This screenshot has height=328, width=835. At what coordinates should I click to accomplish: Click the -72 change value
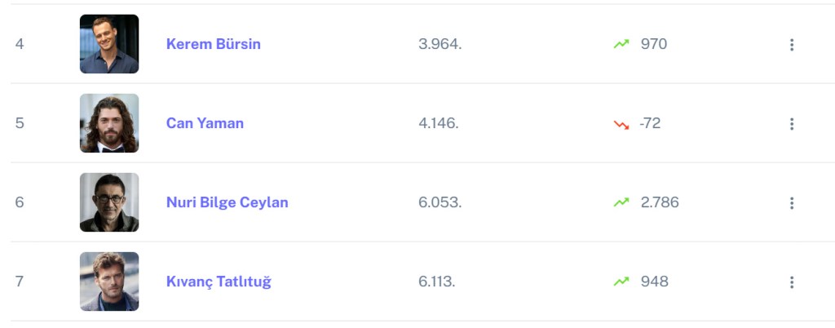pyautogui.click(x=651, y=123)
